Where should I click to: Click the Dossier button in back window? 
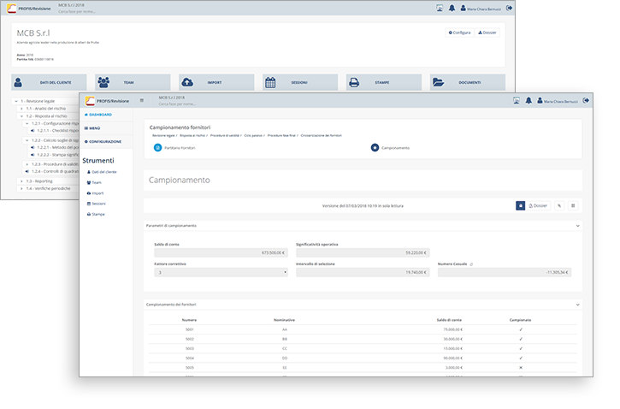pyautogui.click(x=487, y=33)
